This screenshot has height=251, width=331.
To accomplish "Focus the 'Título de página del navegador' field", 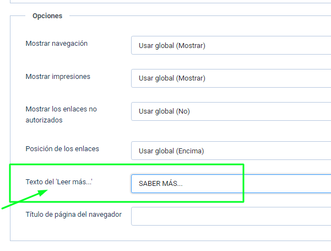I will 231,216.
